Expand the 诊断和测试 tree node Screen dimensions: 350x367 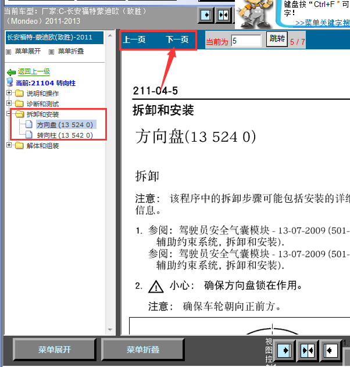coord(9,103)
